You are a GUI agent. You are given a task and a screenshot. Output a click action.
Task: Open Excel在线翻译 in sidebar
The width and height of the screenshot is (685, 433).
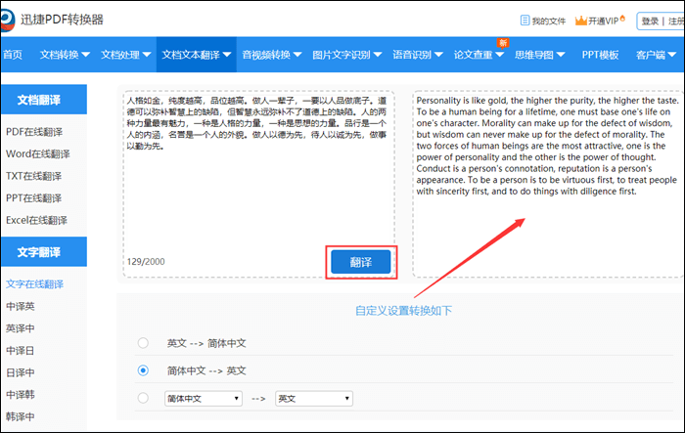(x=36, y=220)
